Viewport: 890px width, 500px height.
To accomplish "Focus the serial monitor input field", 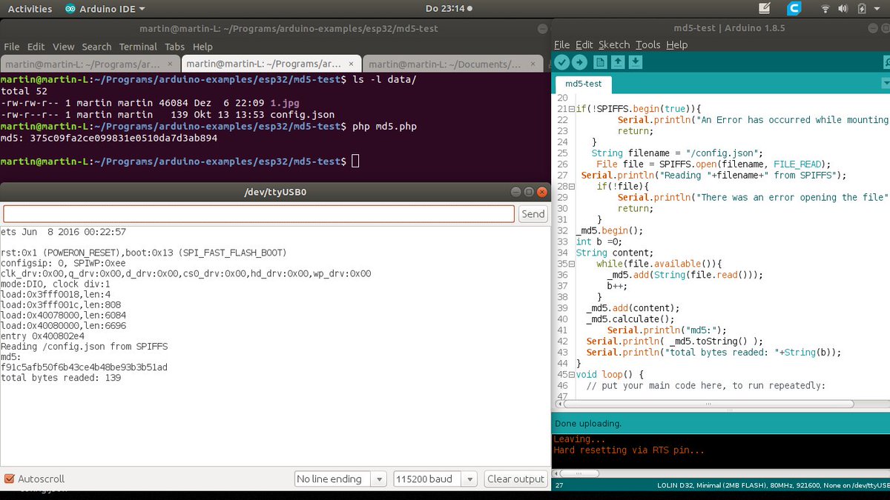I will 259,213.
